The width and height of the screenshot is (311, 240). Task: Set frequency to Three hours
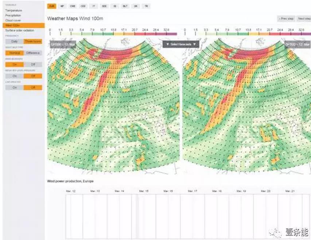click(33, 42)
